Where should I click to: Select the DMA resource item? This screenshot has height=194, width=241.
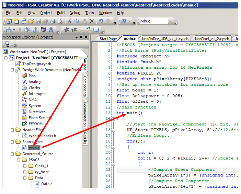point(33,100)
